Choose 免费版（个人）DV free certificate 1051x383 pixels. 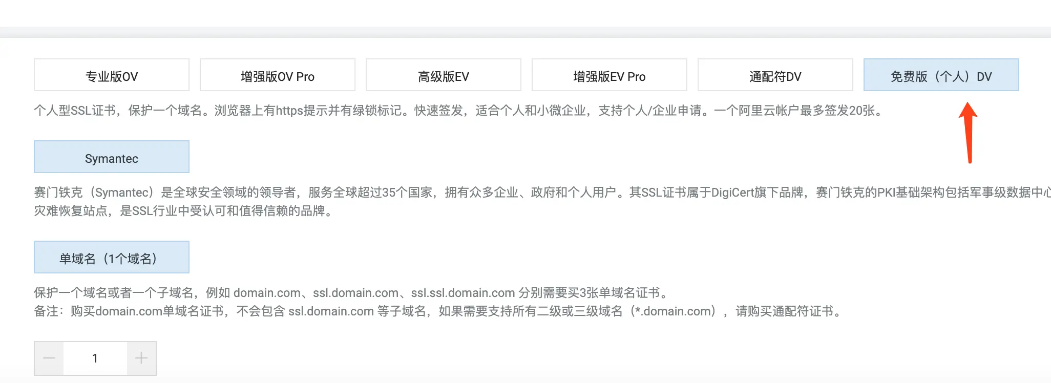coord(941,75)
